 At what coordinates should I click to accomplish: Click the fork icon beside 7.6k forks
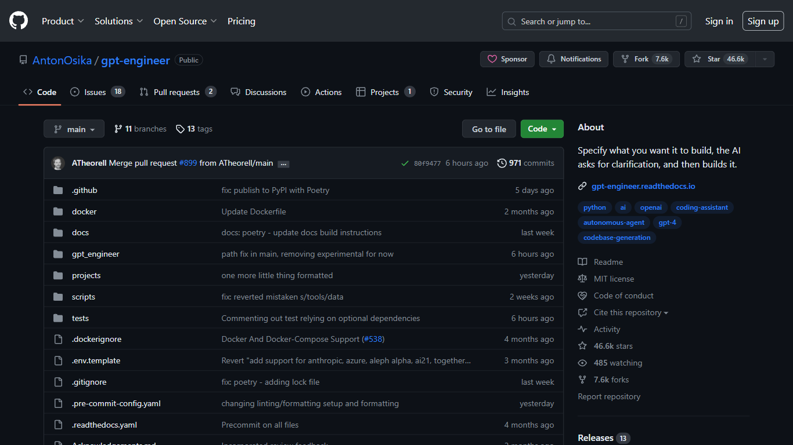pyautogui.click(x=582, y=380)
